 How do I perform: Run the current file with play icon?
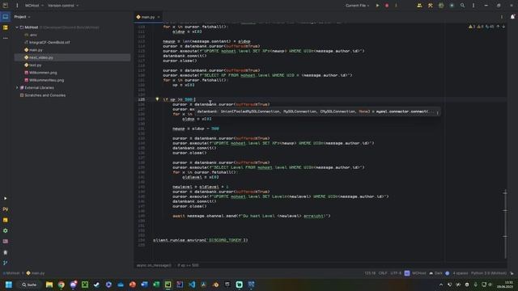point(378,6)
